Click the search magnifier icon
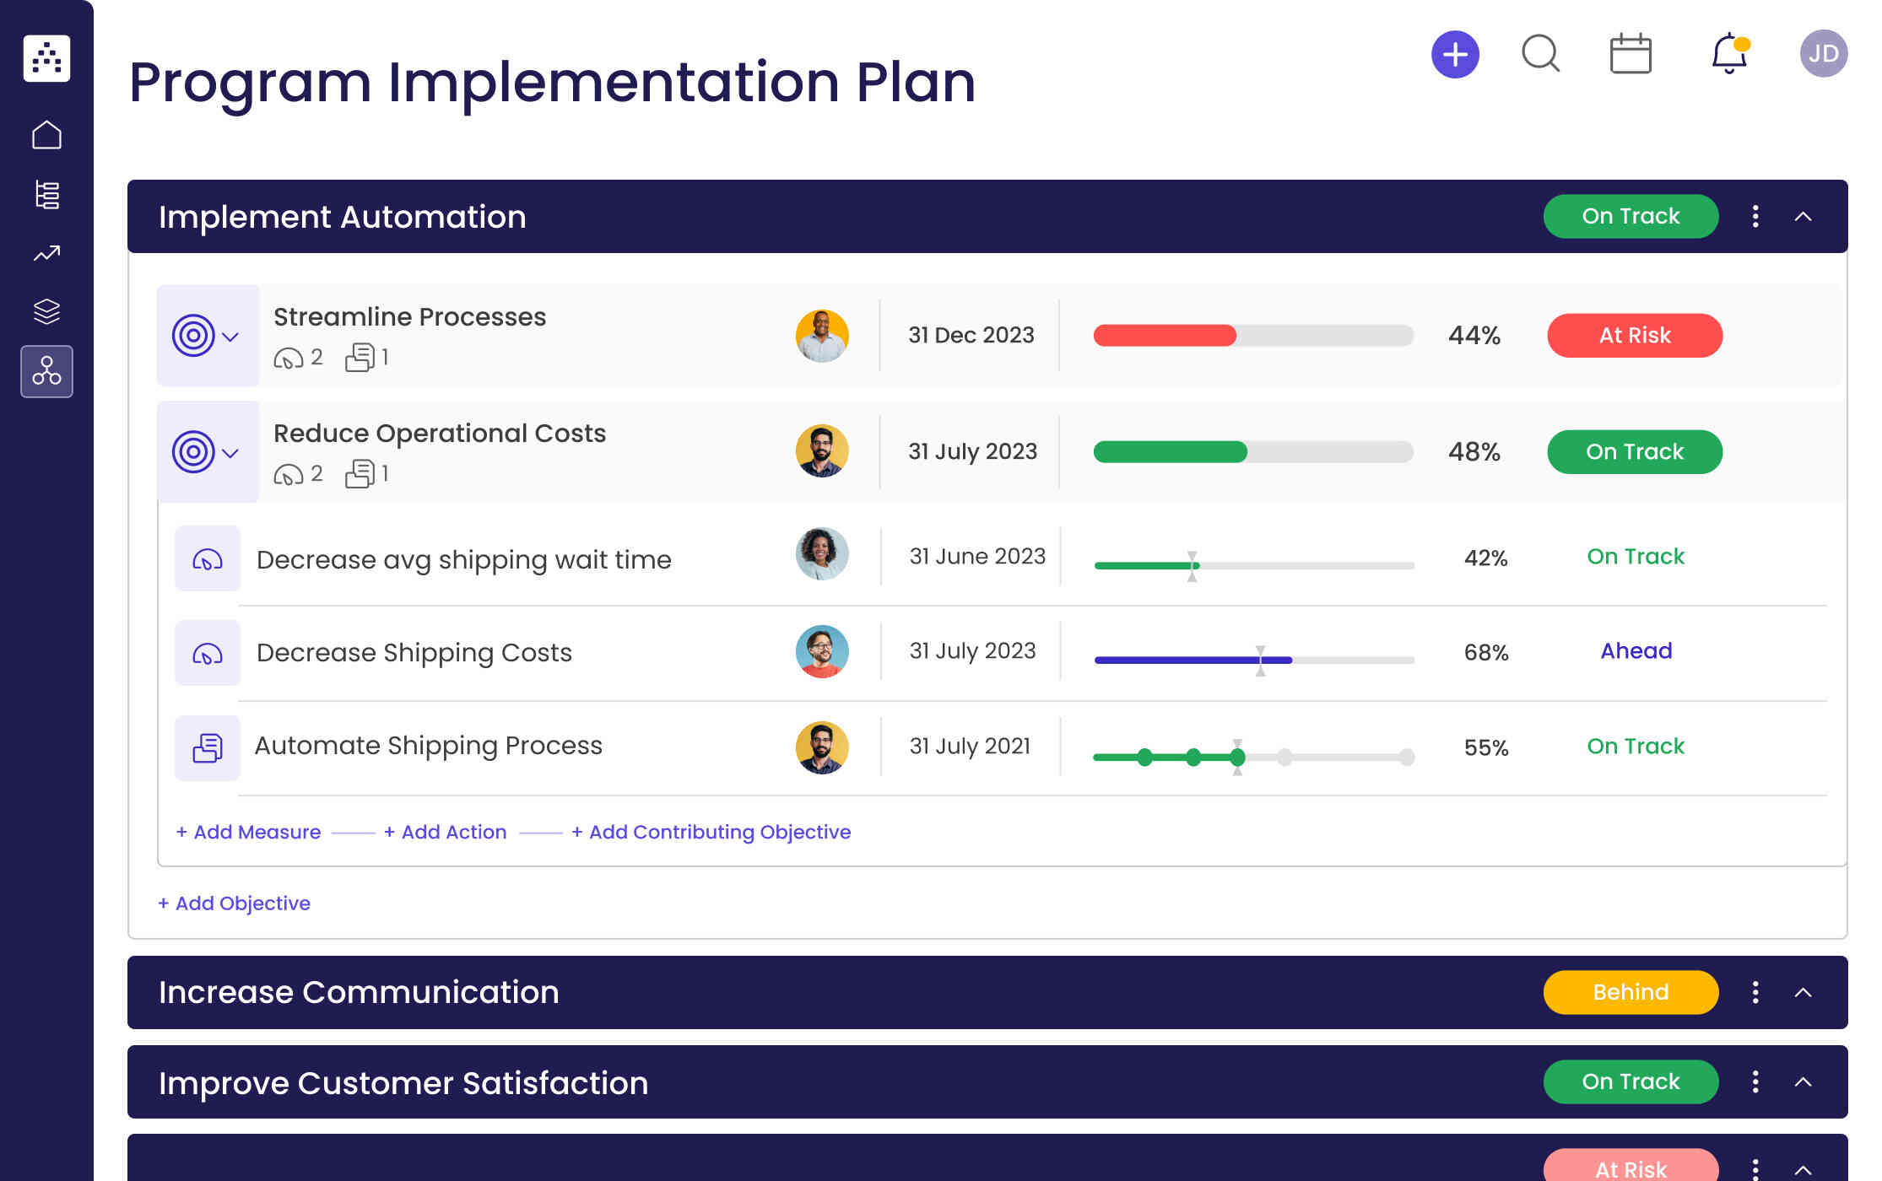 pos(1540,55)
